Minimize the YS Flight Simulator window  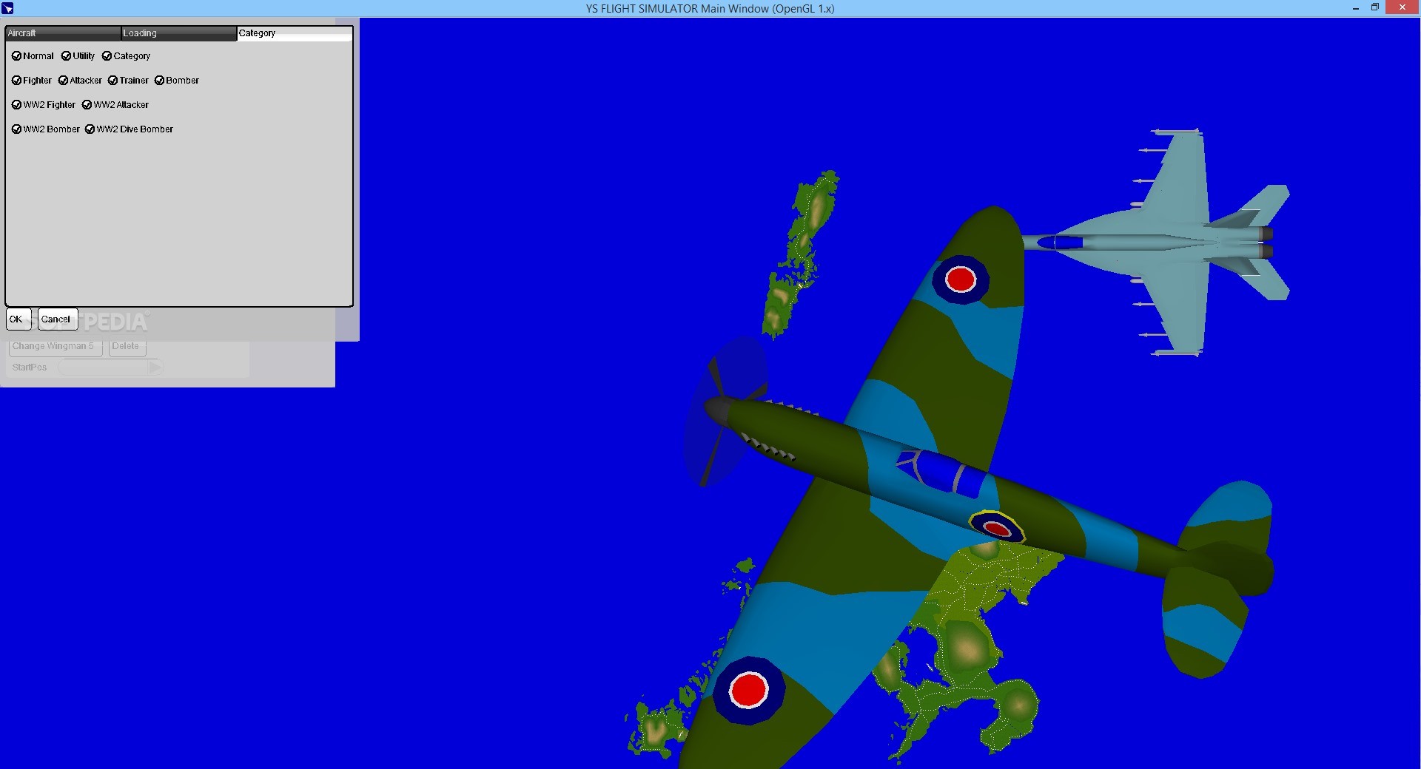click(x=1356, y=8)
